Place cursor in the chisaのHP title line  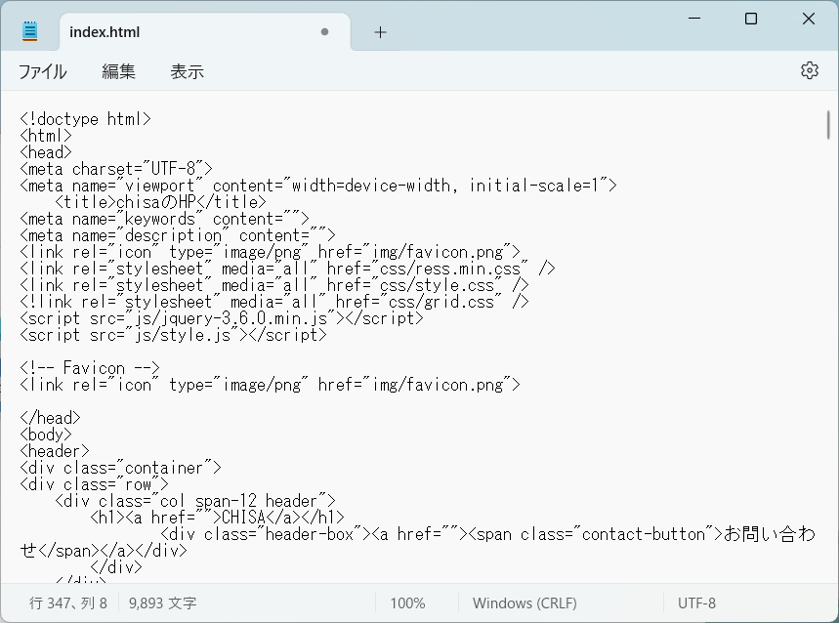pos(161,202)
